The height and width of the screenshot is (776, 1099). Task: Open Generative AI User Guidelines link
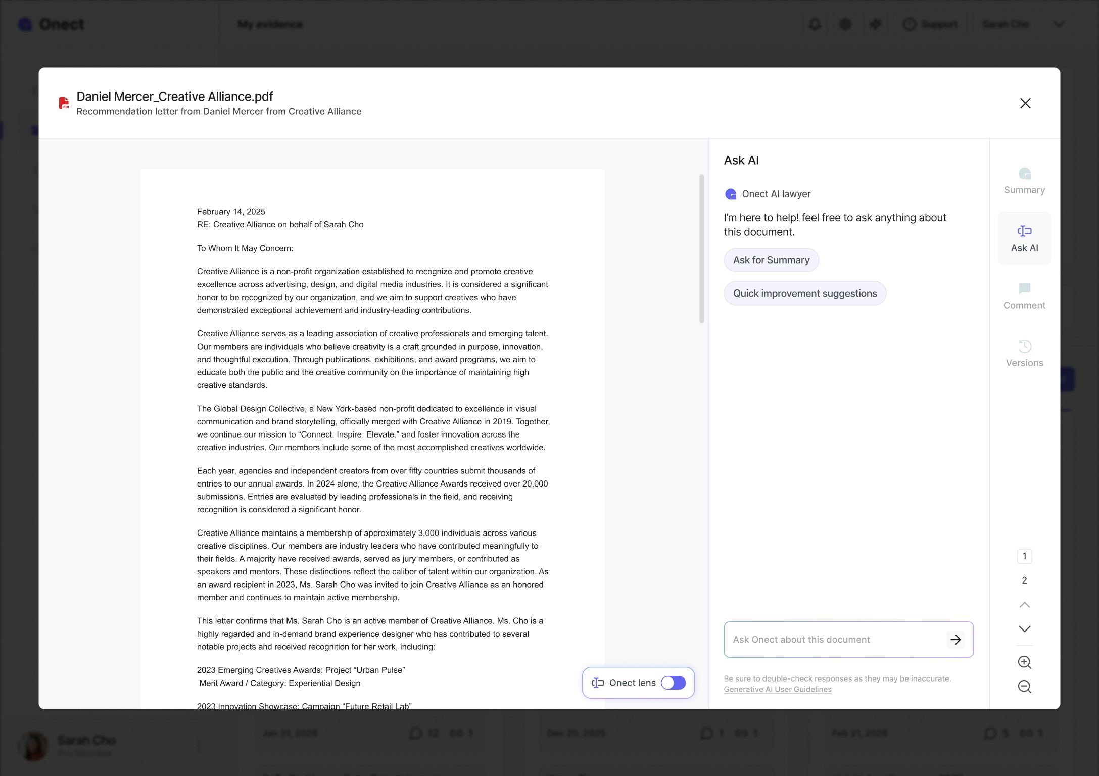pyautogui.click(x=777, y=690)
